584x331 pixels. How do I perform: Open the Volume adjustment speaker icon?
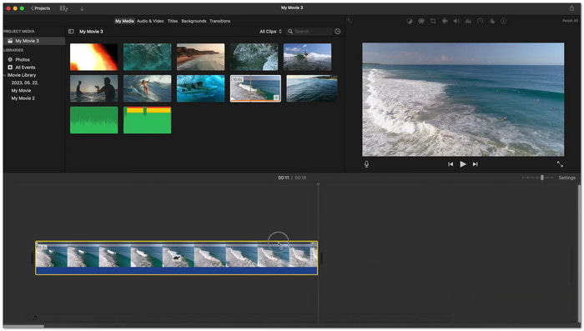(x=456, y=21)
